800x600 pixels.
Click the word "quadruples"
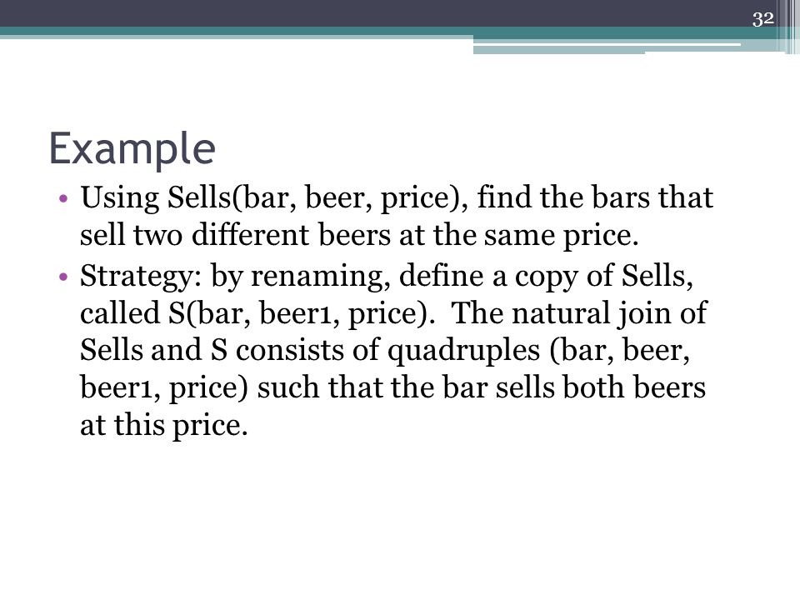(x=463, y=352)
